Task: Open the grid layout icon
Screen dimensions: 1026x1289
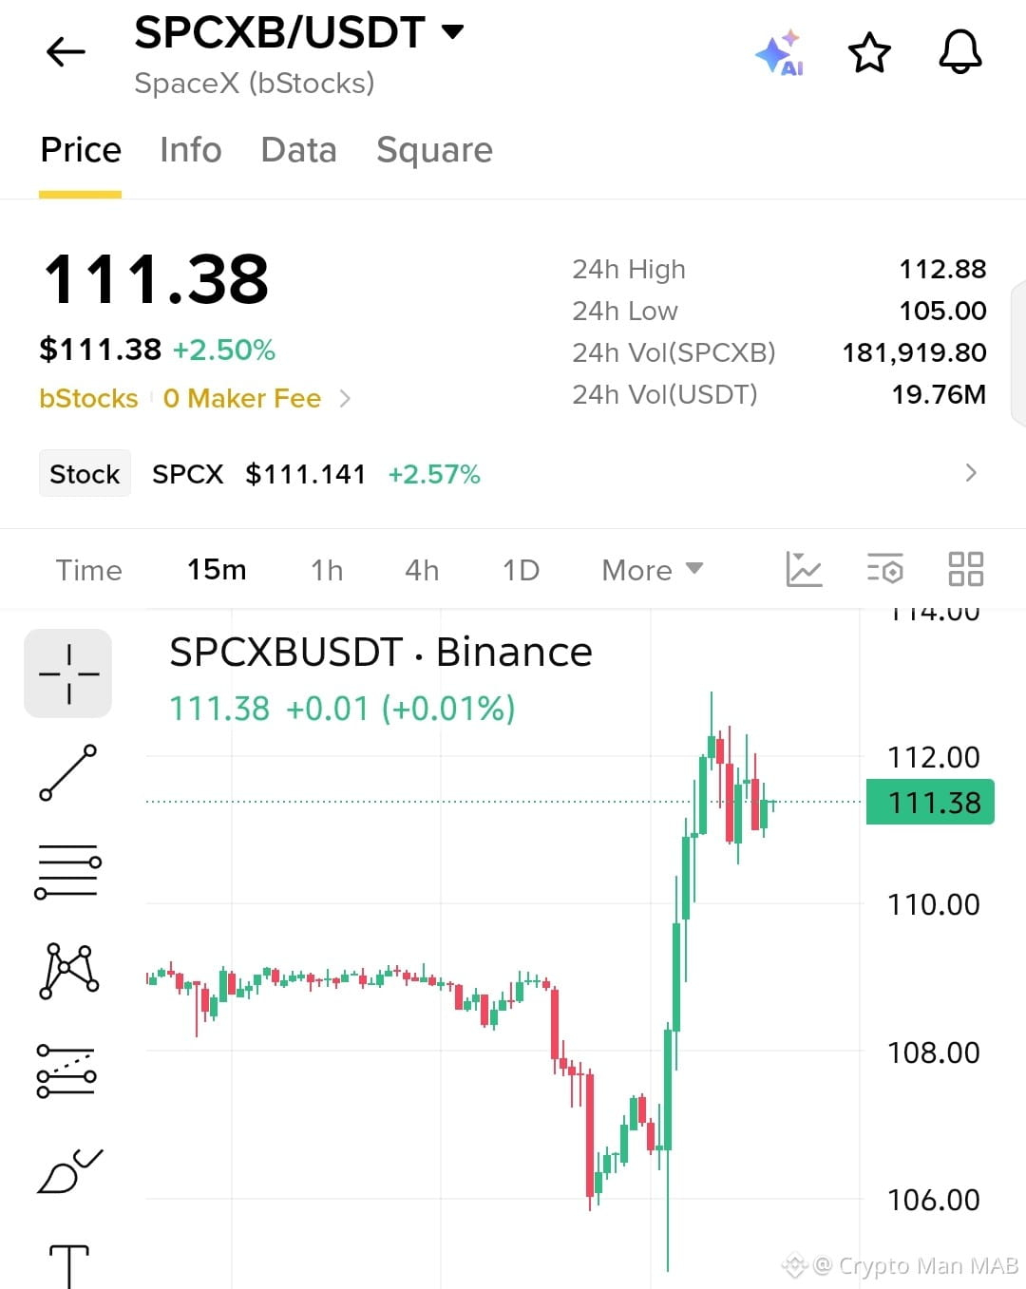Action: (x=965, y=569)
